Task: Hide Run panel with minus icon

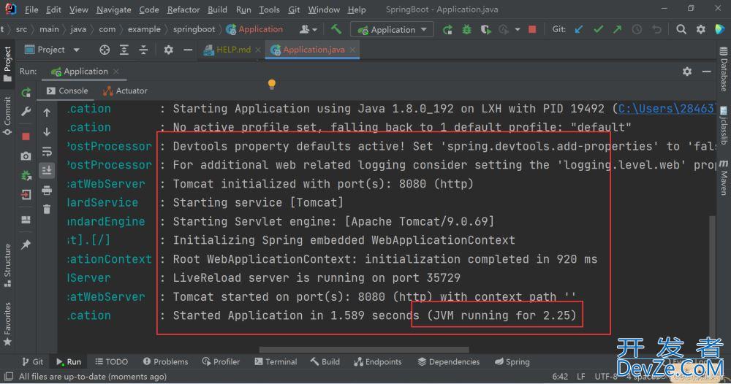Action: (x=707, y=72)
